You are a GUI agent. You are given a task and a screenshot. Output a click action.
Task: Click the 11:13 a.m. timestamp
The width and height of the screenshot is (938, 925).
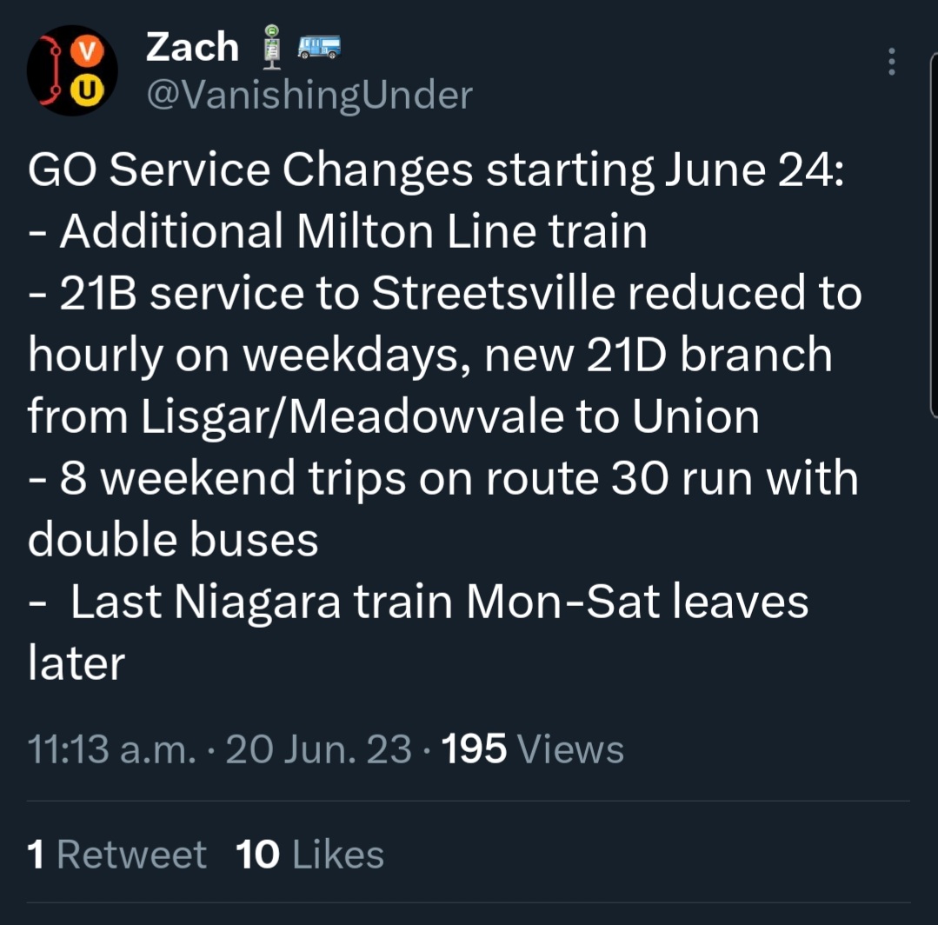(111, 749)
